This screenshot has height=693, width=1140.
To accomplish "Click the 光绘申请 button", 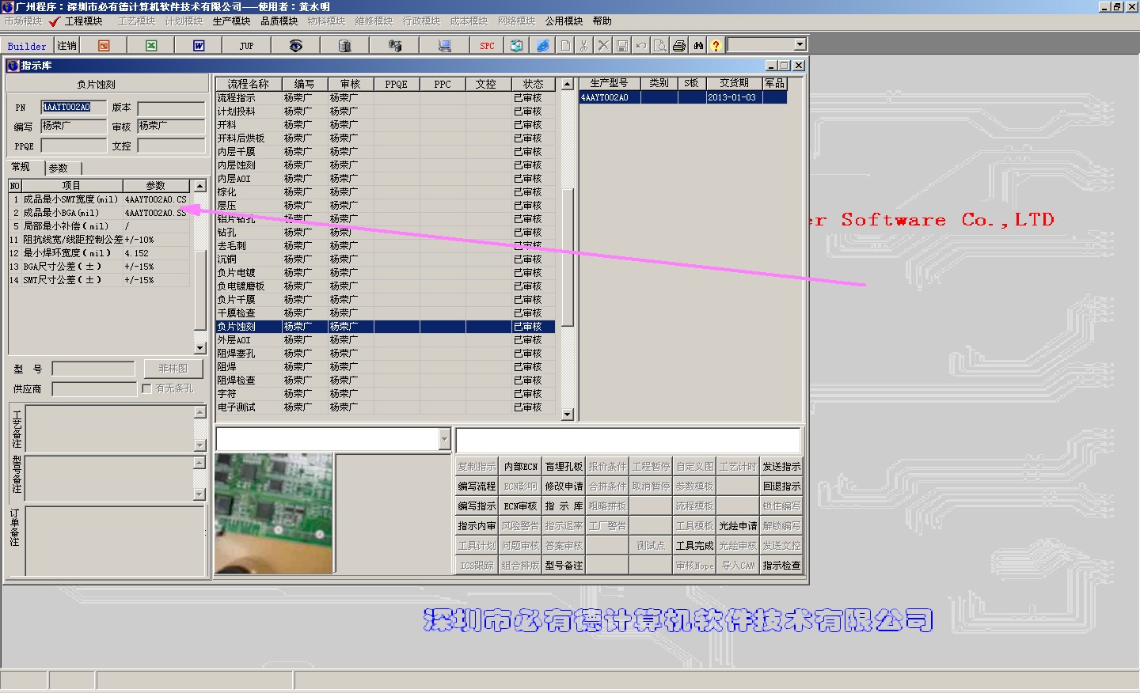I will pyautogui.click(x=738, y=526).
